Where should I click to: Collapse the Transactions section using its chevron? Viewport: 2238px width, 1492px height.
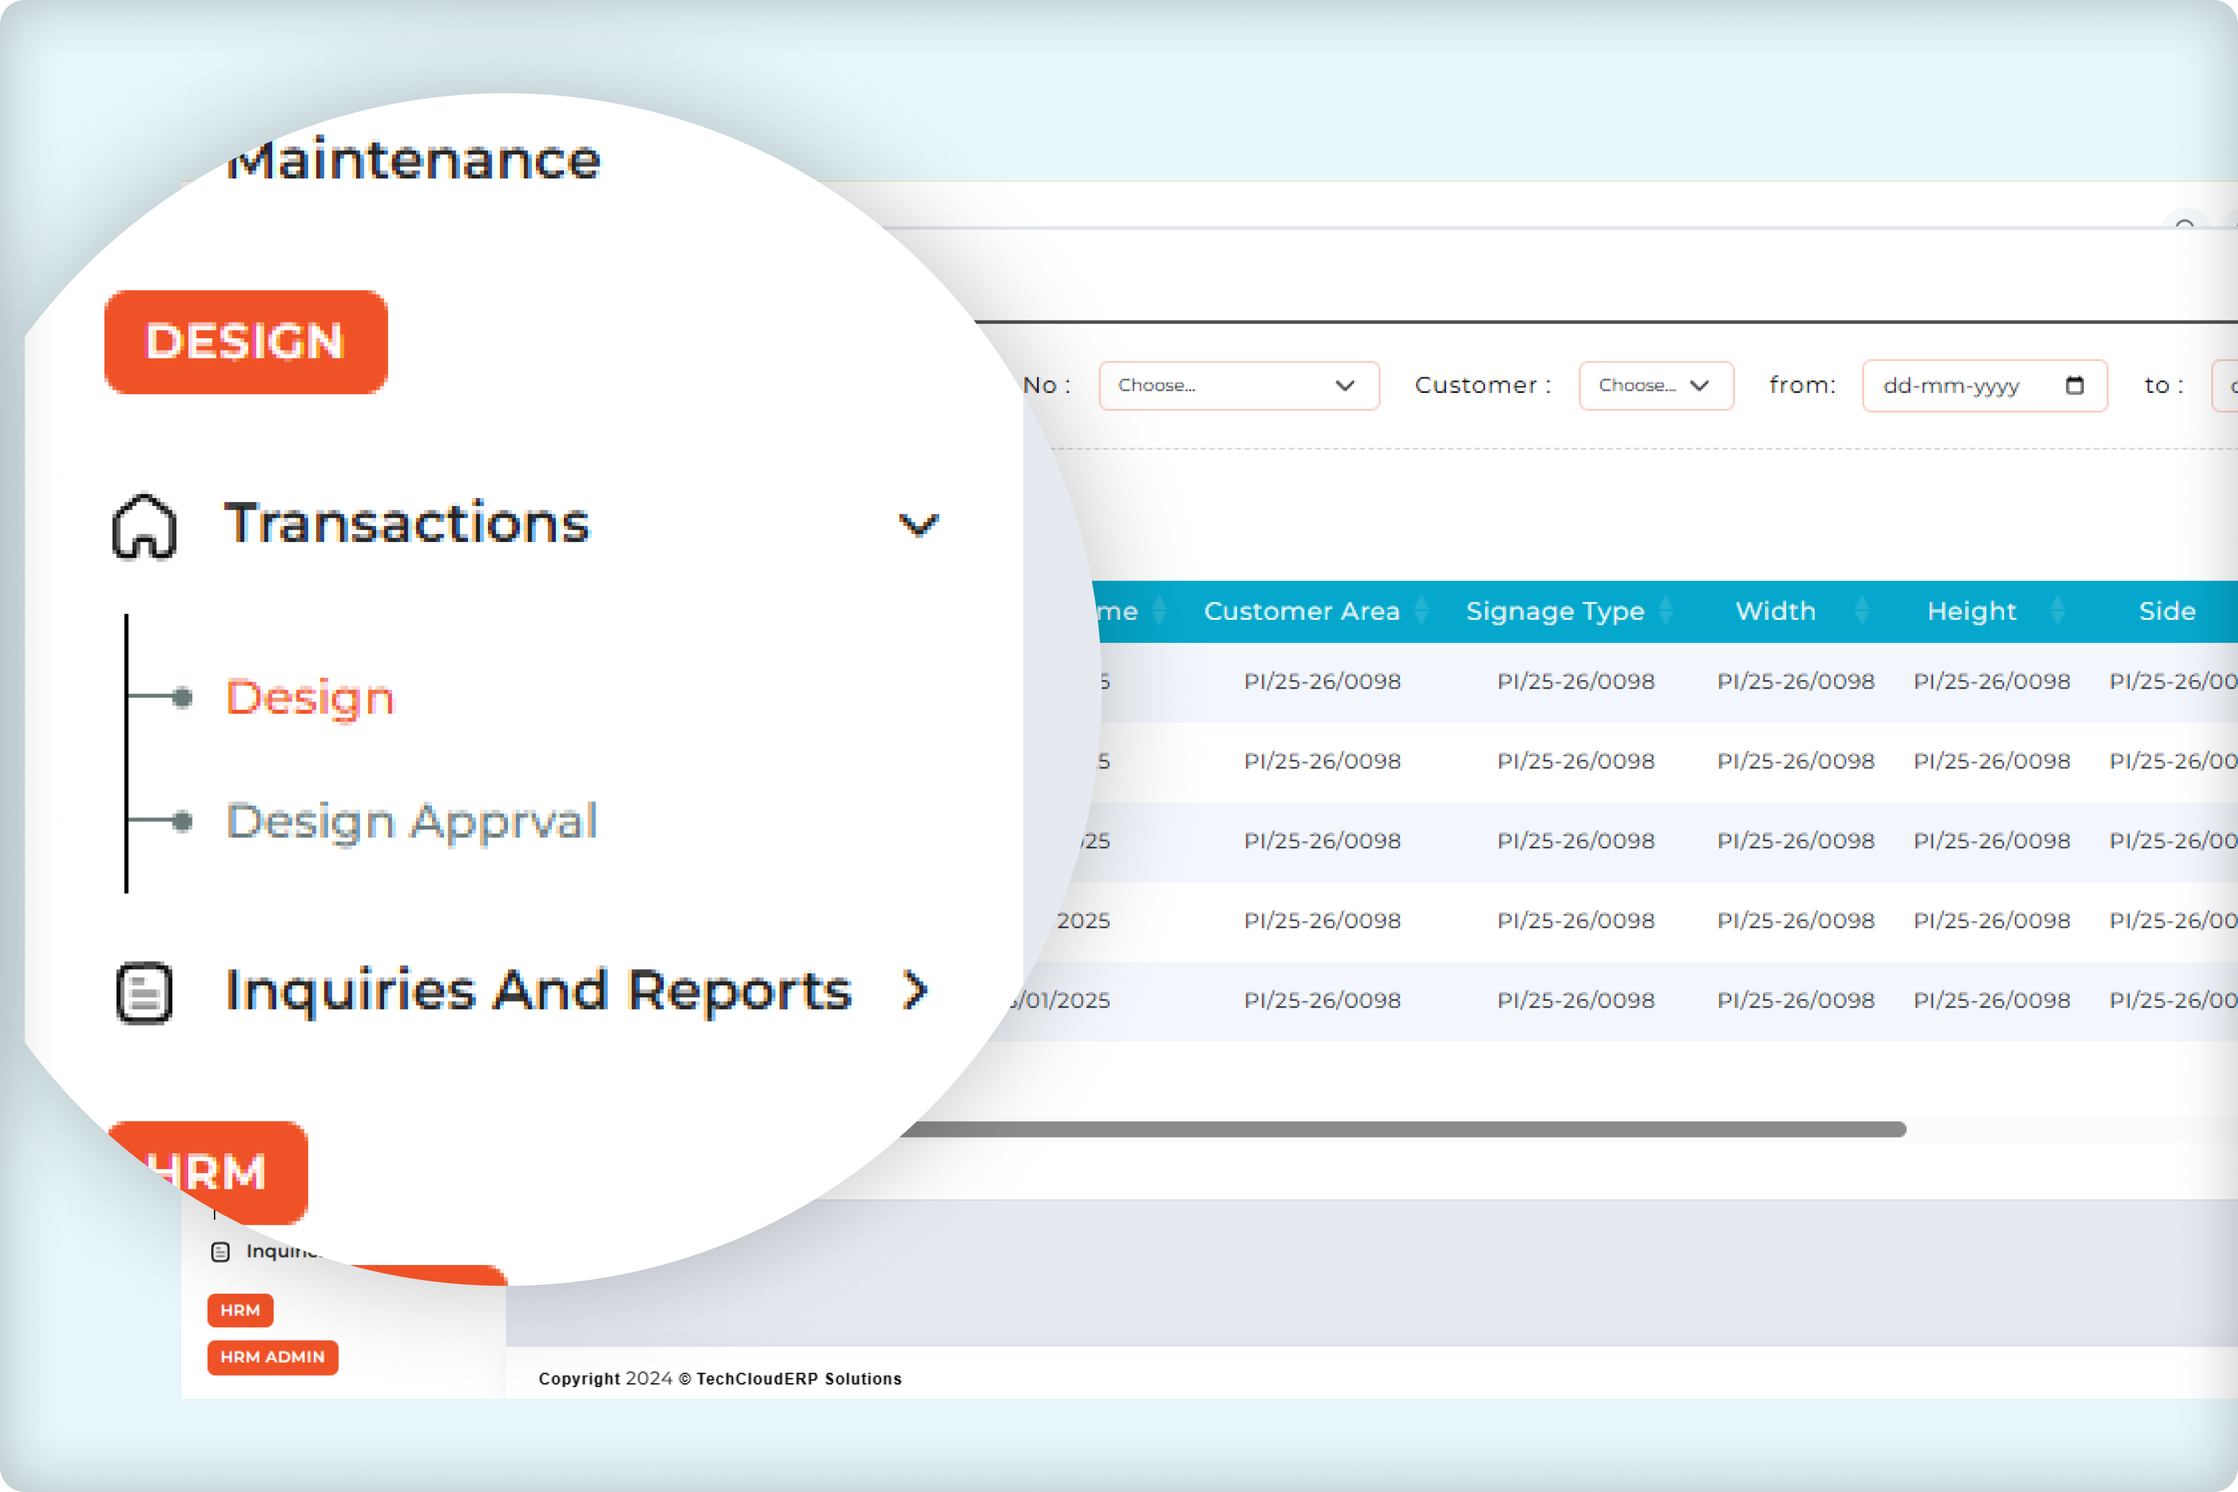point(916,524)
